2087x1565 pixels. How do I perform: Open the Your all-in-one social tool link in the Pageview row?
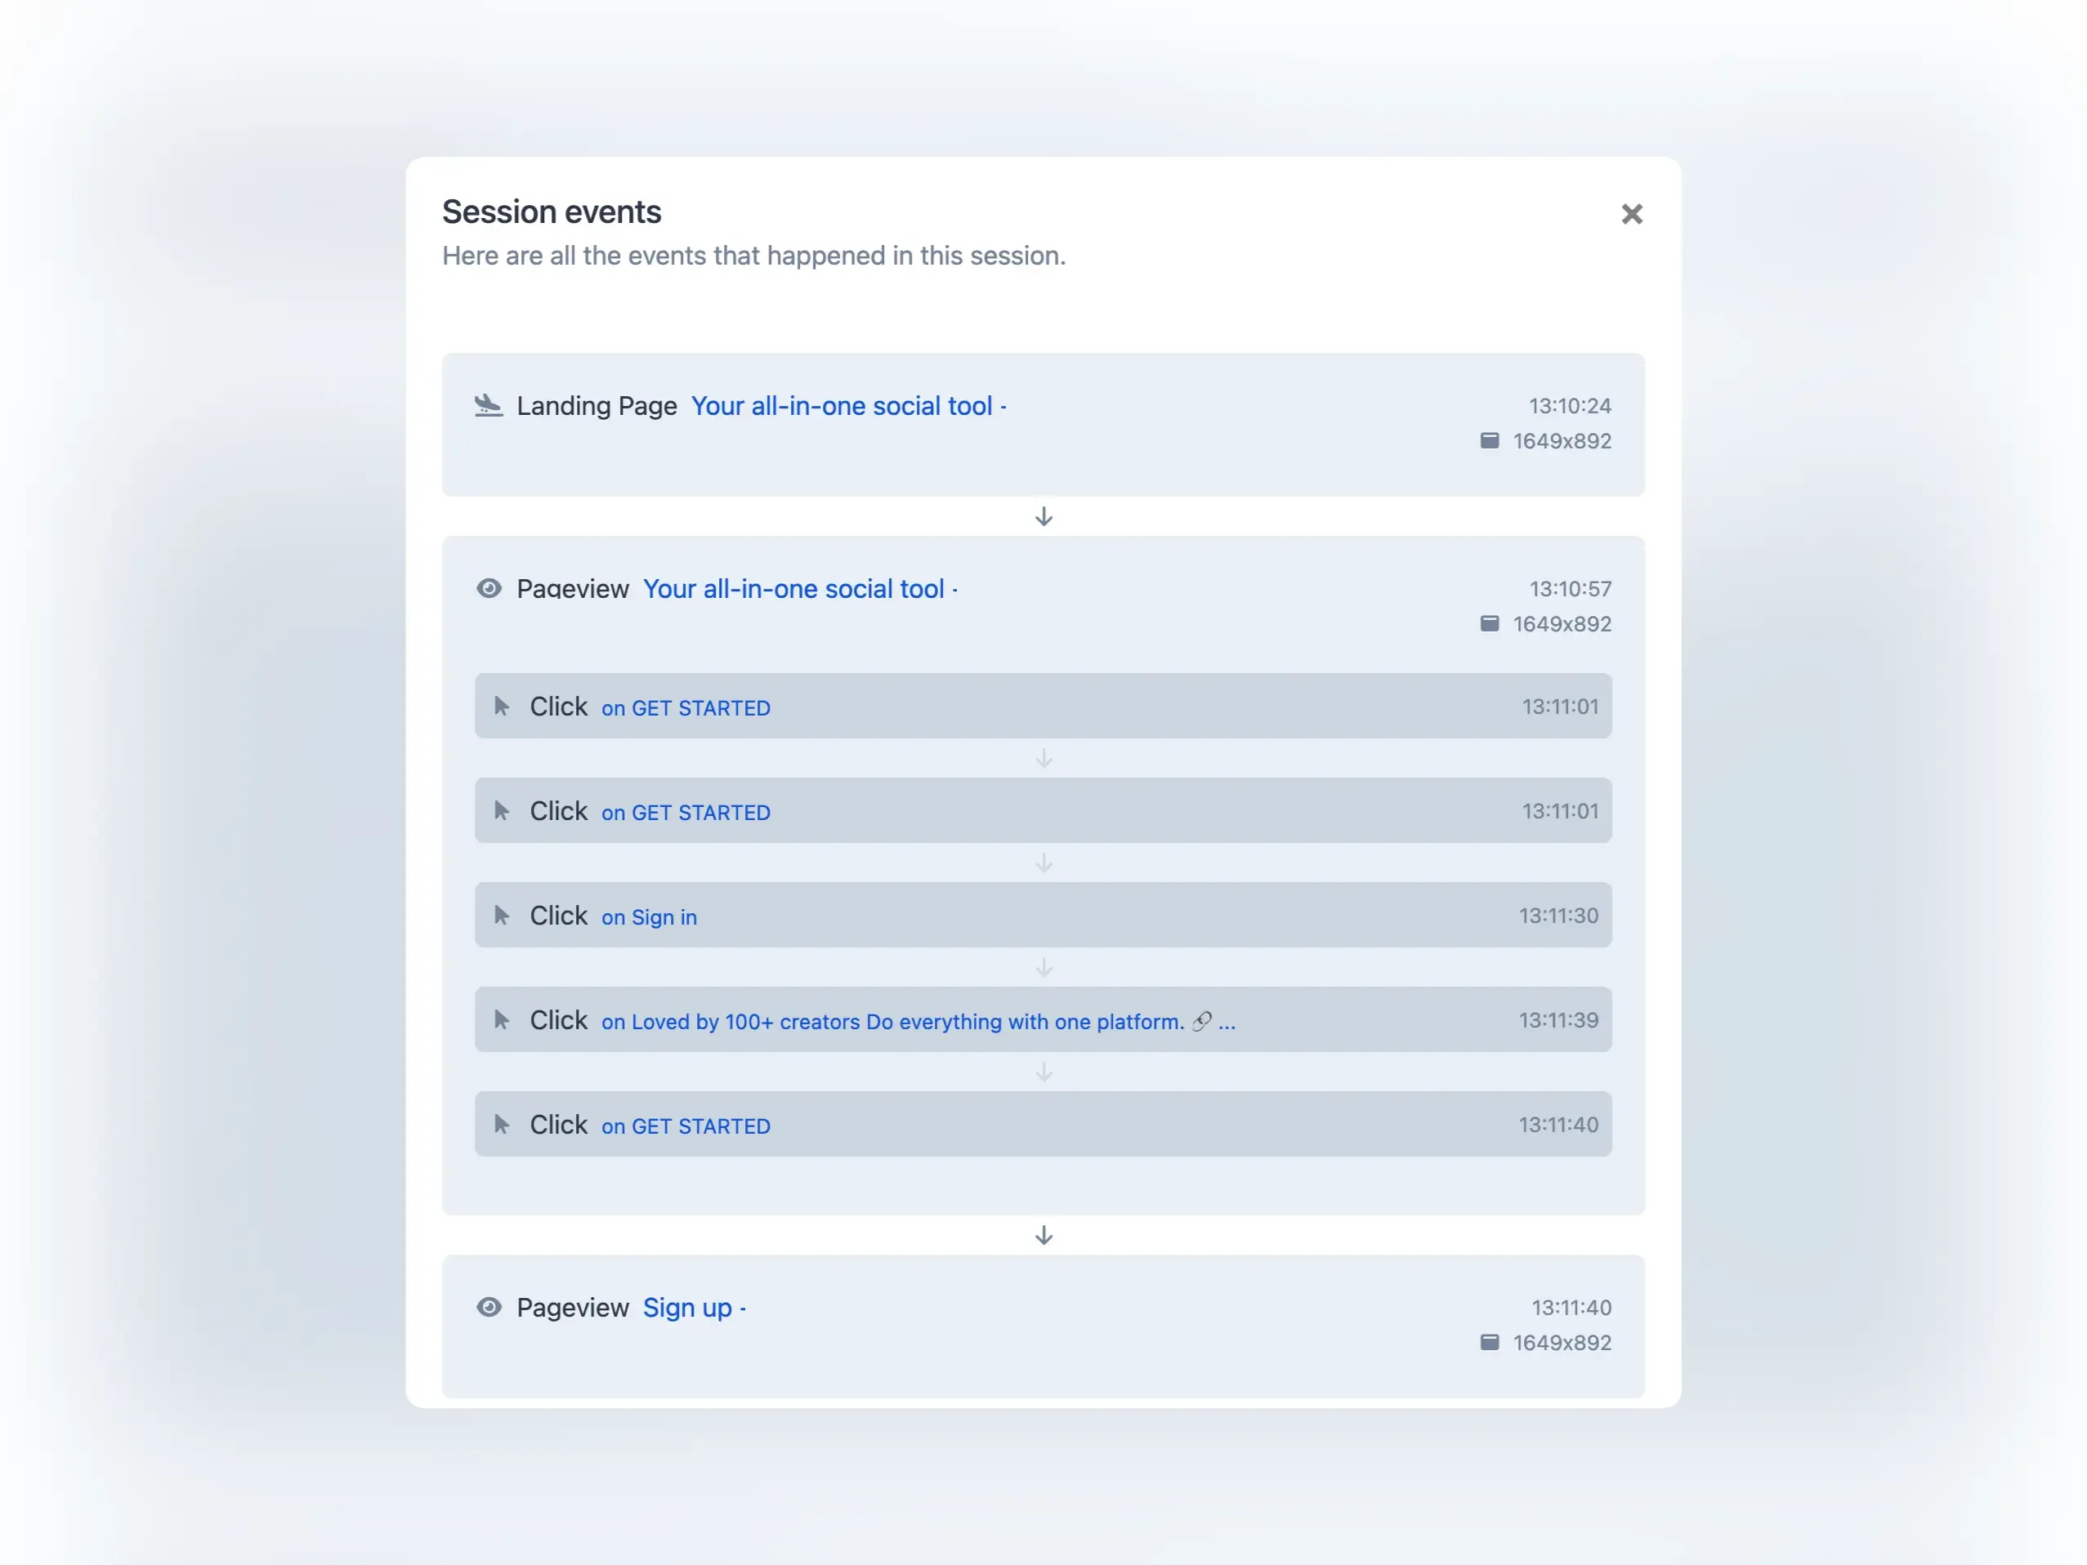tap(795, 589)
